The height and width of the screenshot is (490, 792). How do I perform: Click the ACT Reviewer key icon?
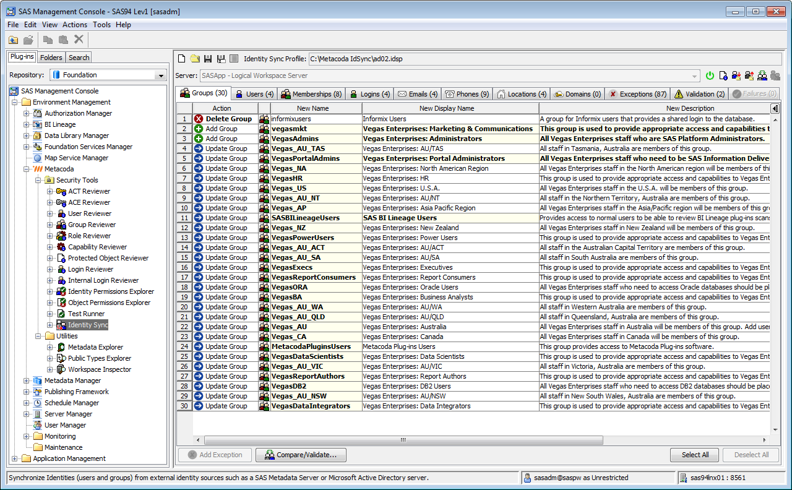pyautogui.click(x=61, y=191)
